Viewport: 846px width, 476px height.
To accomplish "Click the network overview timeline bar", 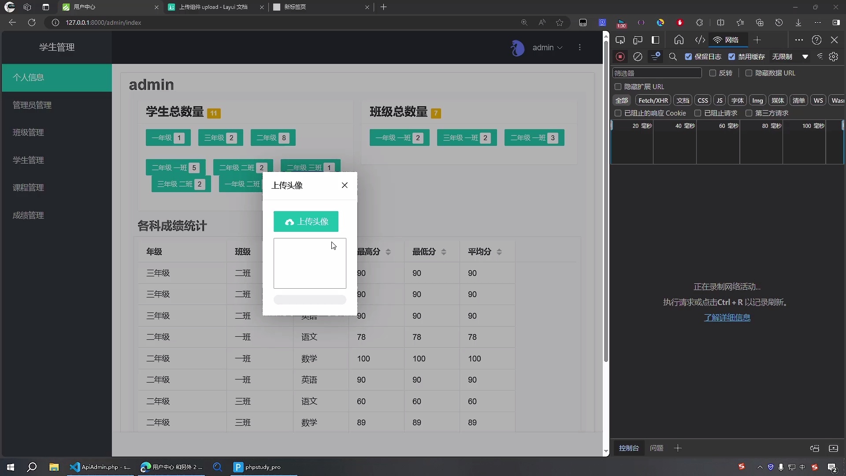I will 727,142.
